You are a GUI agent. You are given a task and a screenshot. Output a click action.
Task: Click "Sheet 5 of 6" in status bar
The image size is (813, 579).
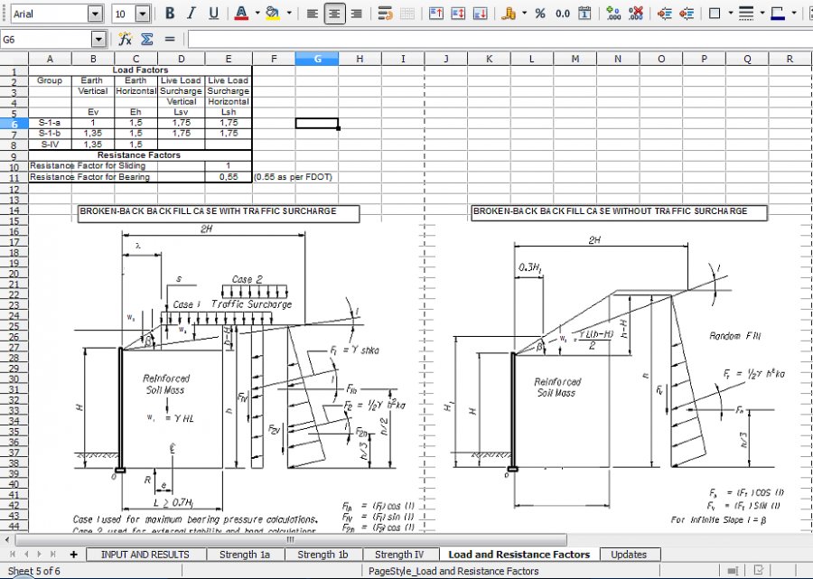pyautogui.click(x=33, y=571)
